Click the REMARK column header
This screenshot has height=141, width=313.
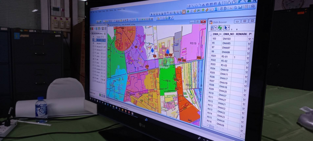[x=241, y=34]
